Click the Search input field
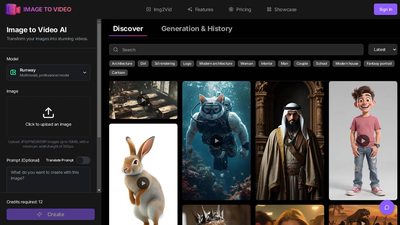 pyautogui.click(x=236, y=49)
